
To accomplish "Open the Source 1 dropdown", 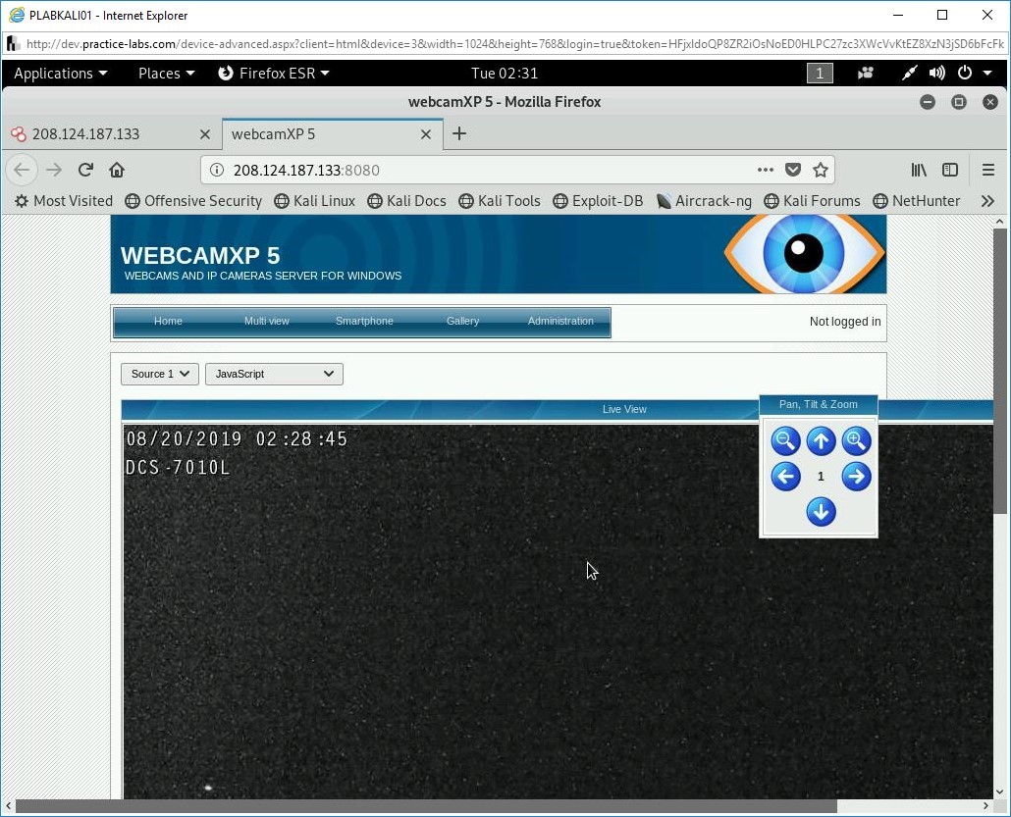I will [x=159, y=374].
